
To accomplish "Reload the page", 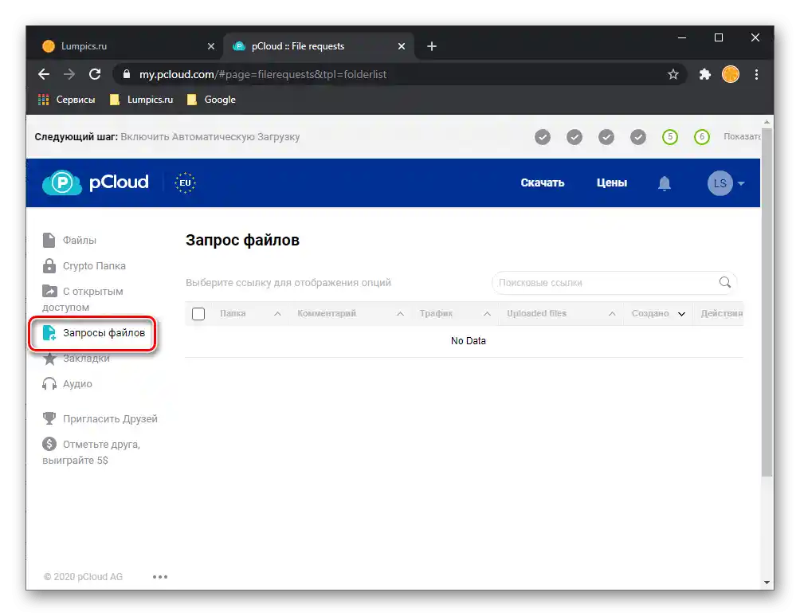I will (x=95, y=75).
